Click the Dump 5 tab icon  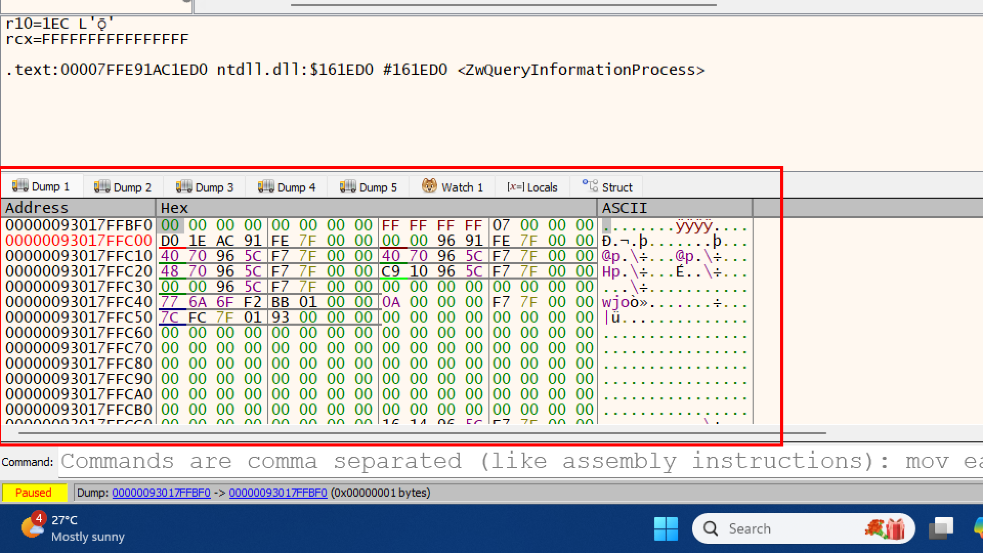(x=348, y=186)
